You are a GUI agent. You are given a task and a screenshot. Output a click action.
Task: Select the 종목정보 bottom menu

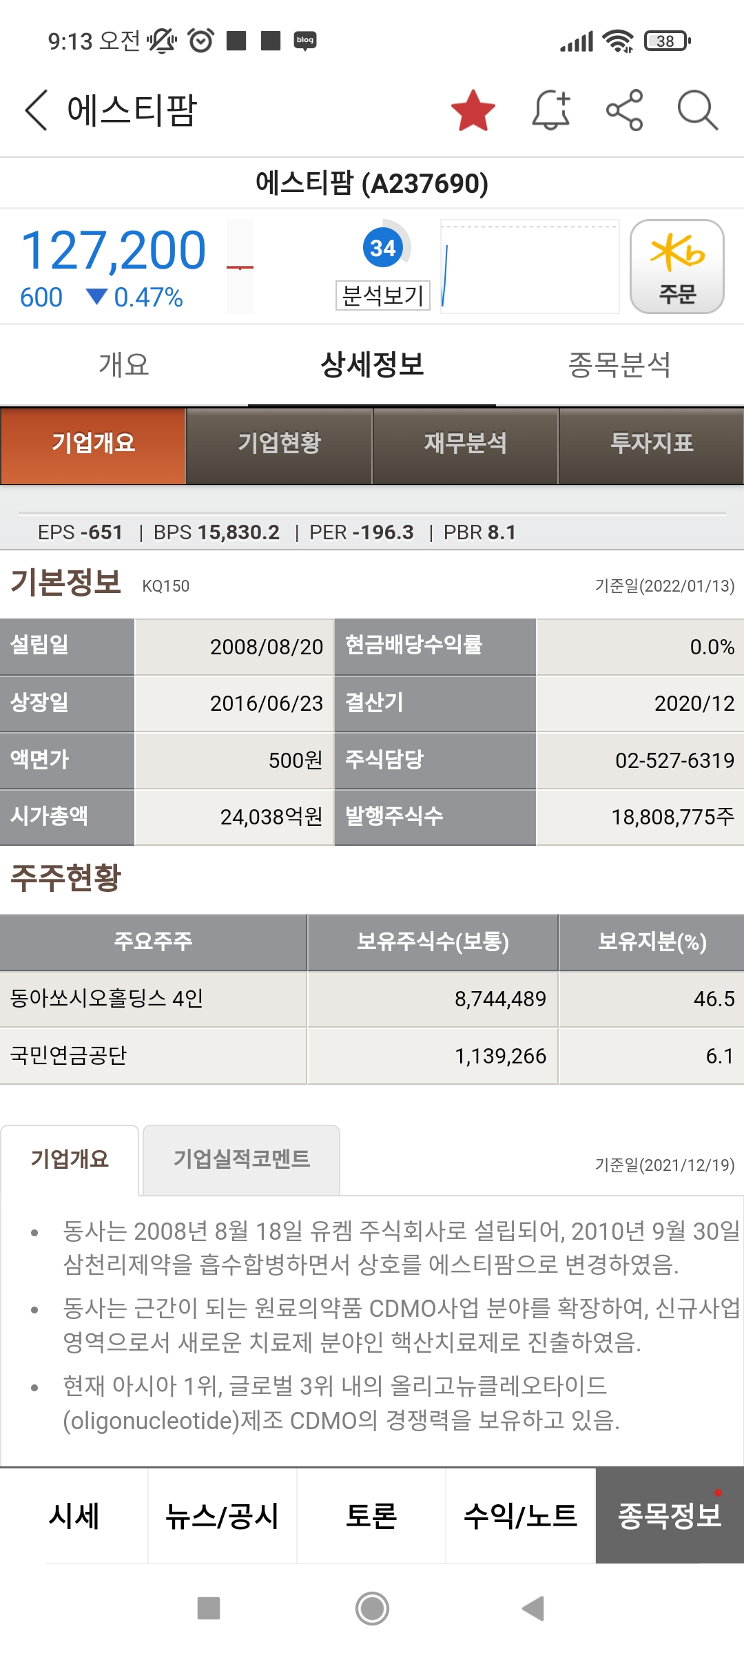670,1515
